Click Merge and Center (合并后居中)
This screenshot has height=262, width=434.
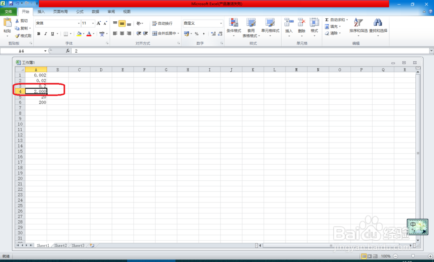click(164, 33)
